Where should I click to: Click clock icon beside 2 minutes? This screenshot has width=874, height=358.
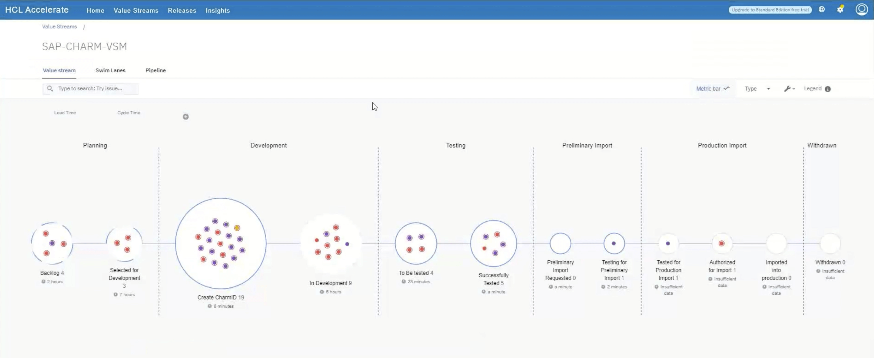pos(603,287)
